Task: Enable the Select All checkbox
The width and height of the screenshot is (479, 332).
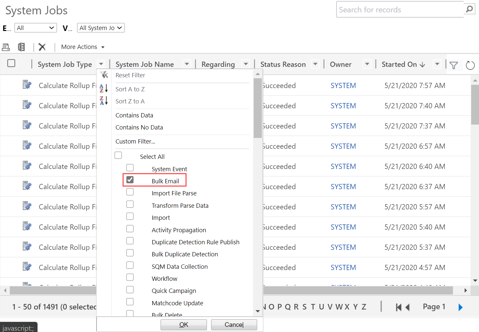Action: click(118, 155)
